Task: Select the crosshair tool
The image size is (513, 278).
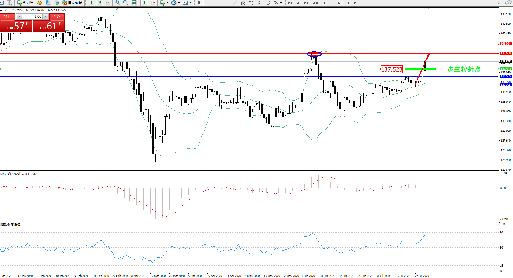Action: (x=208, y=3)
